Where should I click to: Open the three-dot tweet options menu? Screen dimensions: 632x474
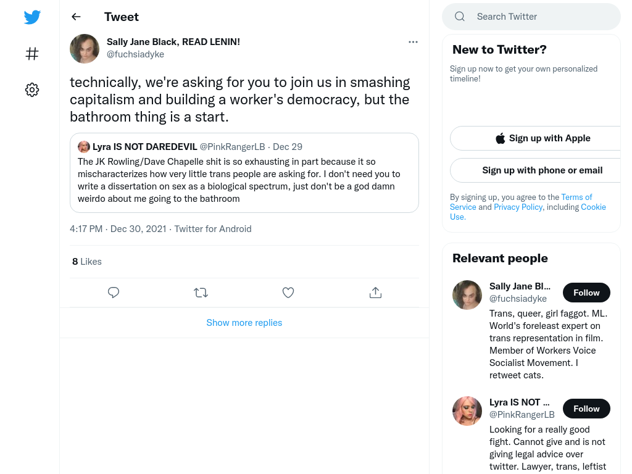click(x=413, y=42)
